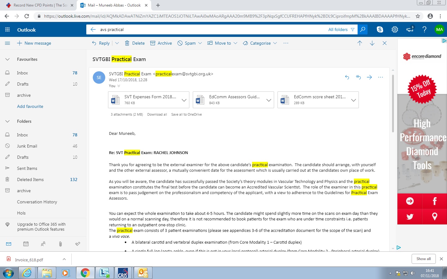Open the Junk Email folder
The height and width of the screenshot is (279, 447).
point(27,146)
